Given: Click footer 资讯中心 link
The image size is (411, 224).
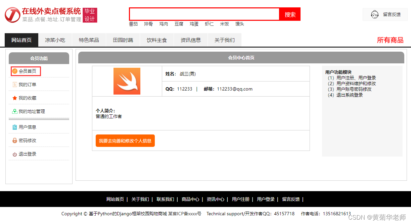Looking at the screenshot, I should [x=216, y=199].
